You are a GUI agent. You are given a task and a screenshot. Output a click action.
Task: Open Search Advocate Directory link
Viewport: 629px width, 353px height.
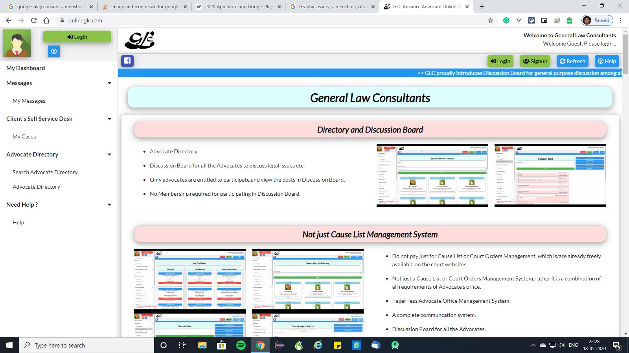(45, 172)
